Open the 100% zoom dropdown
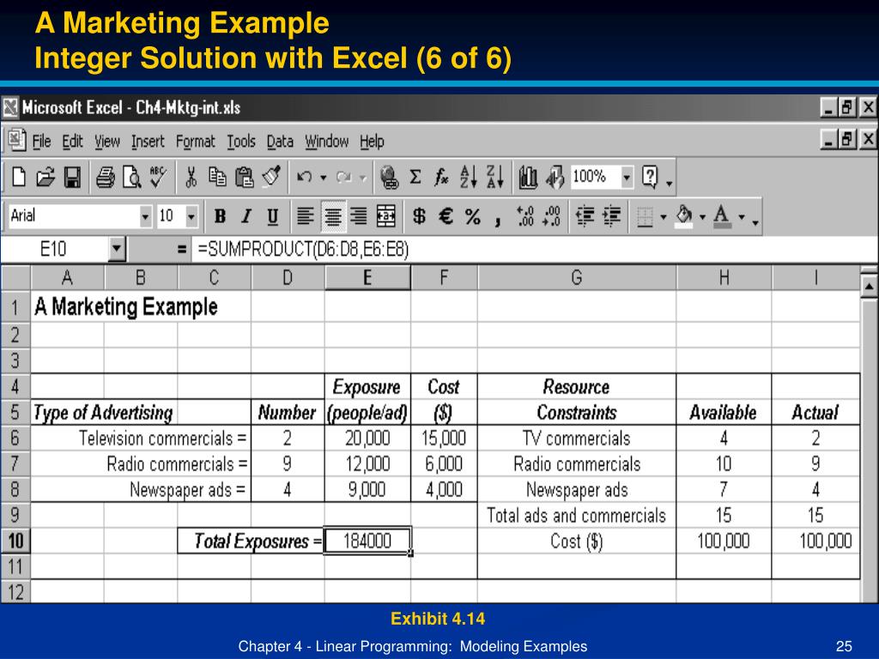This screenshot has height=659, width=879. point(627,178)
